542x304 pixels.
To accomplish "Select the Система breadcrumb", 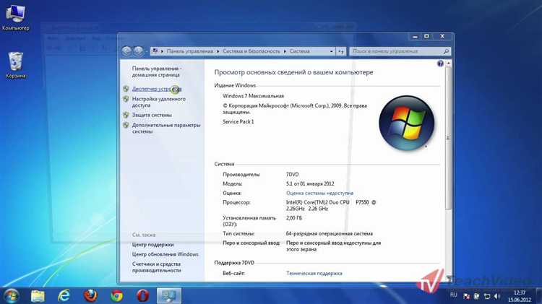I will (299, 51).
